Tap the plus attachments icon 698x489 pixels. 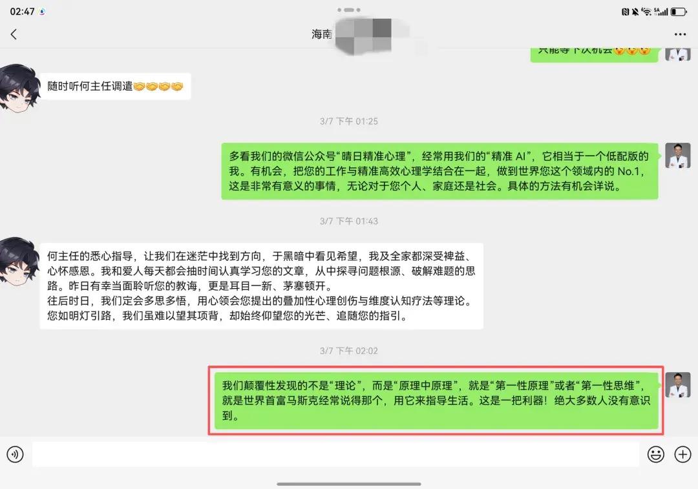(x=683, y=454)
